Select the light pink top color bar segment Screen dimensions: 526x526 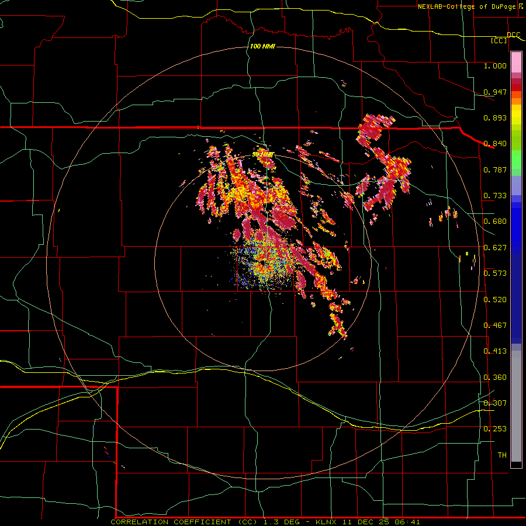pyautogui.click(x=516, y=63)
